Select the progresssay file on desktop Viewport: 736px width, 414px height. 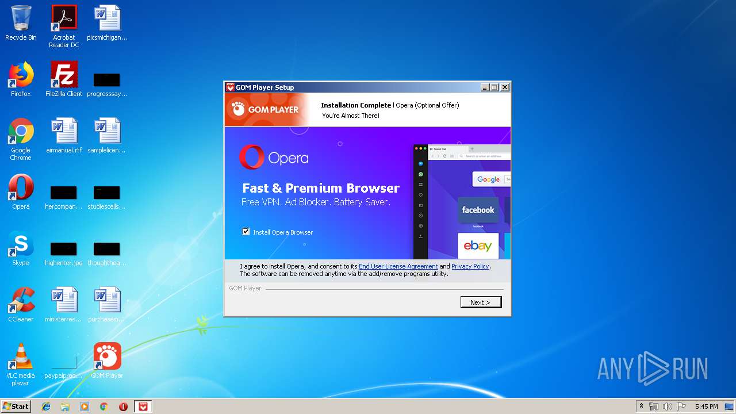[x=108, y=85]
